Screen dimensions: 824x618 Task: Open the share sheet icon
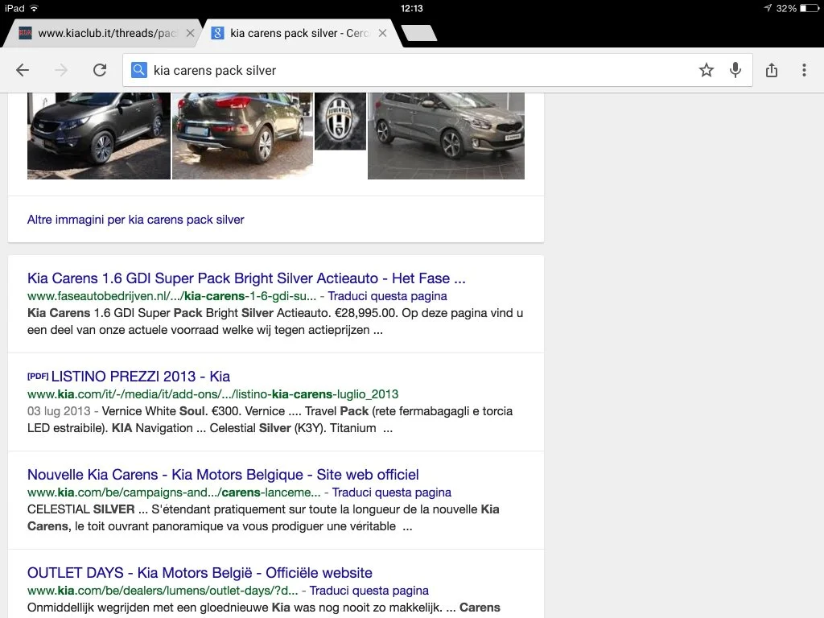pyautogui.click(x=772, y=70)
